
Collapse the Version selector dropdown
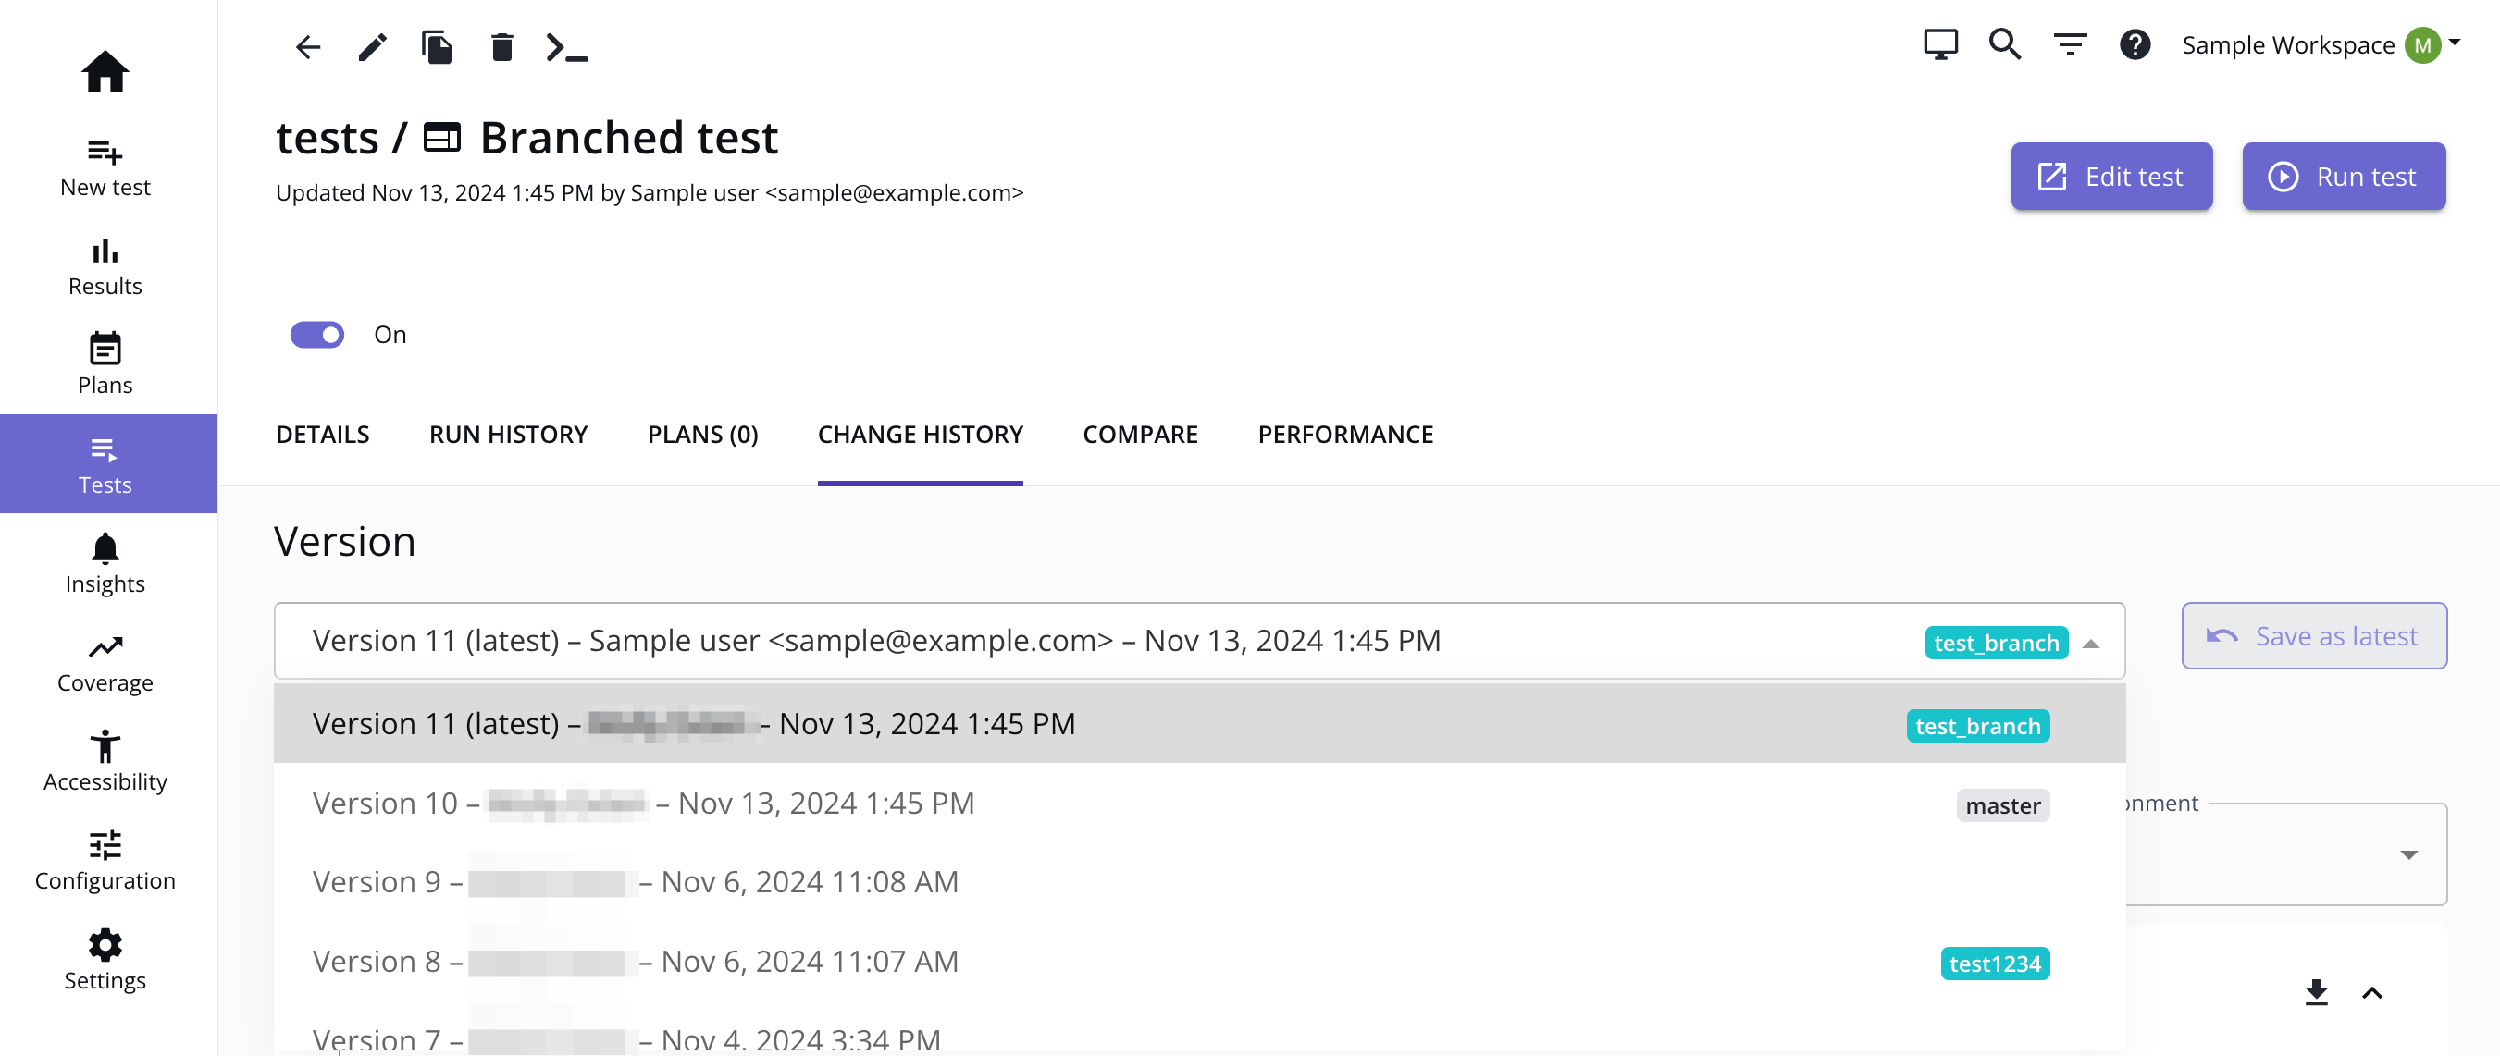point(2091,643)
